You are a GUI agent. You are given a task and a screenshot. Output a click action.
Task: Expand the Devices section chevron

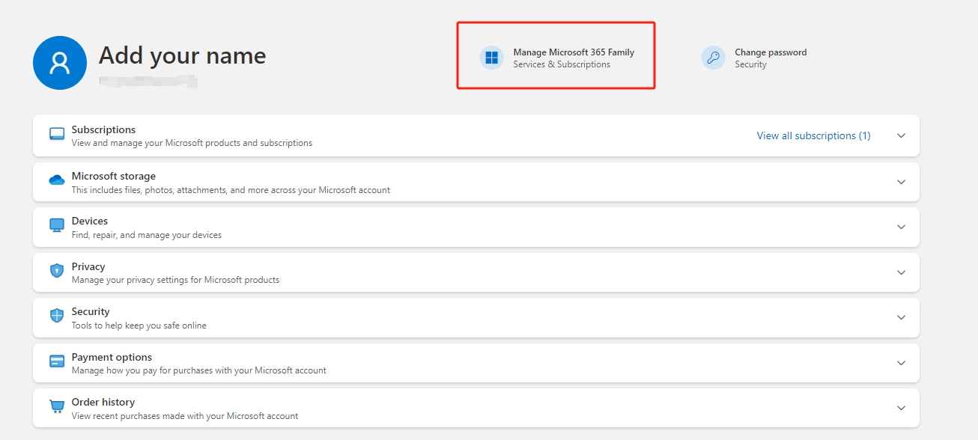tap(901, 227)
